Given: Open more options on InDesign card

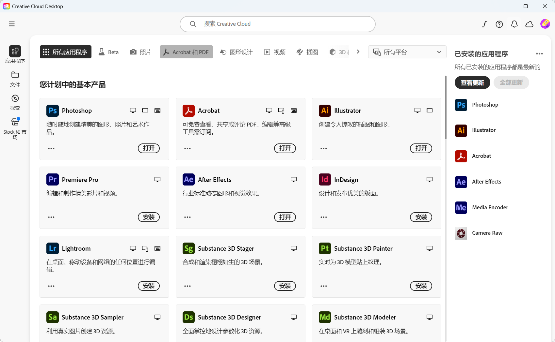Looking at the screenshot, I should point(324,217).
